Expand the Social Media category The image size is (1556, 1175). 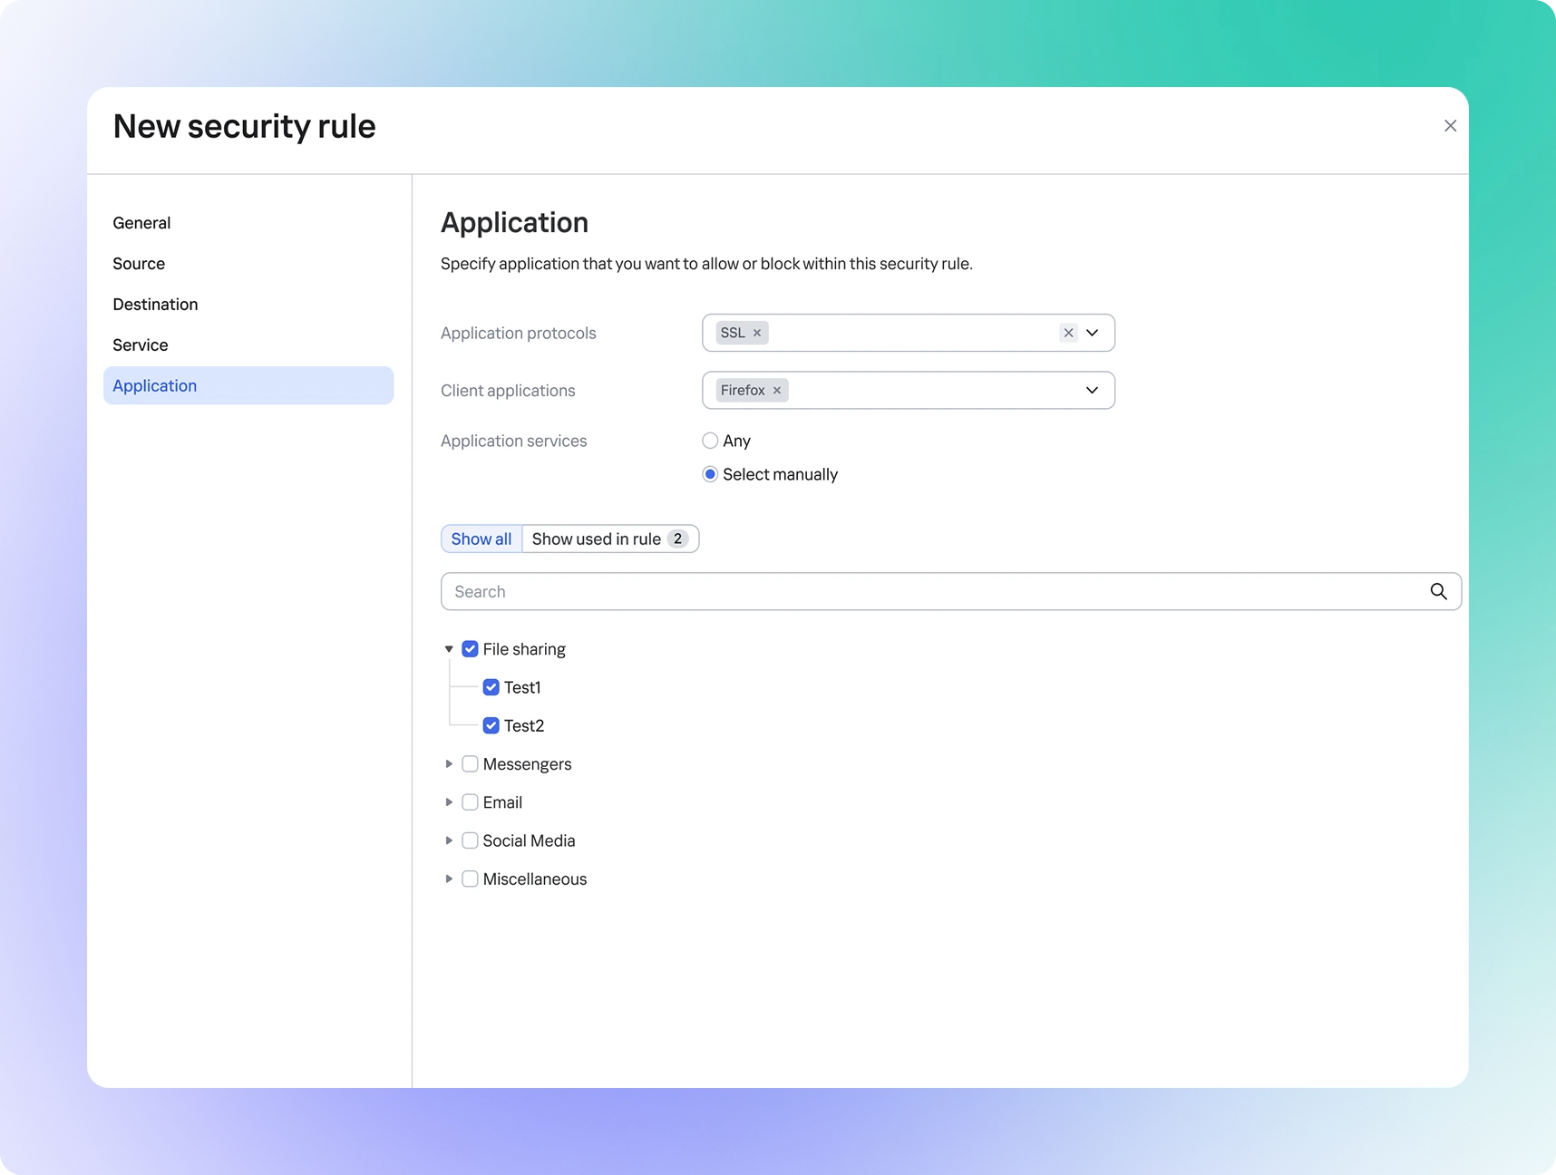click(x=449, y=840)
